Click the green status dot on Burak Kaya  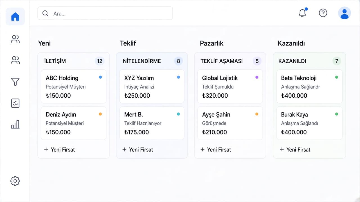coord(337,114)
